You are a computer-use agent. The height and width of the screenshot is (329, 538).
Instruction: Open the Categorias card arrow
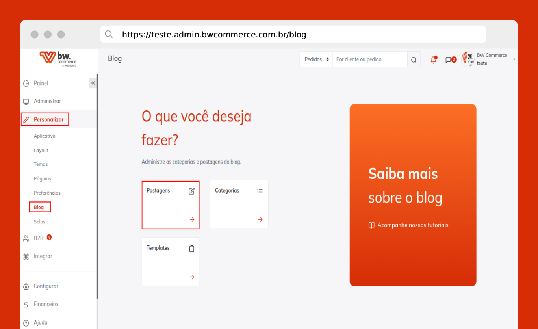point(260,219)
